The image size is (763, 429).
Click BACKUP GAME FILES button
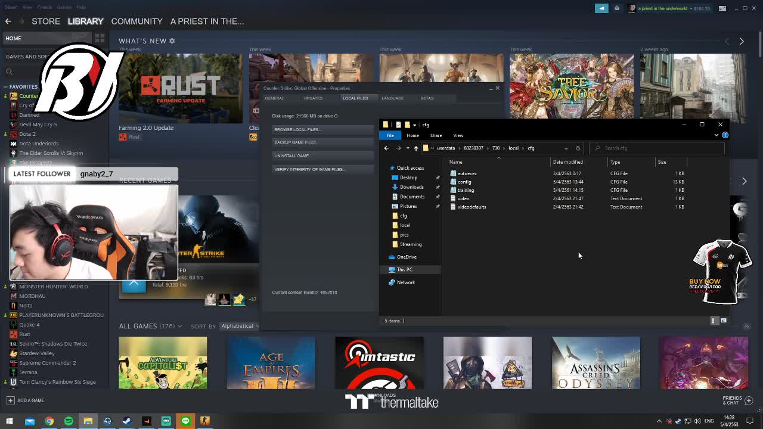click(322, 142)
